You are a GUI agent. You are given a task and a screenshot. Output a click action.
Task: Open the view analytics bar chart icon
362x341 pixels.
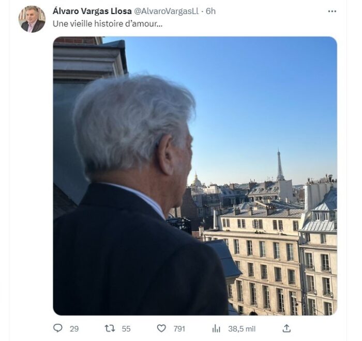click(216, 329)
